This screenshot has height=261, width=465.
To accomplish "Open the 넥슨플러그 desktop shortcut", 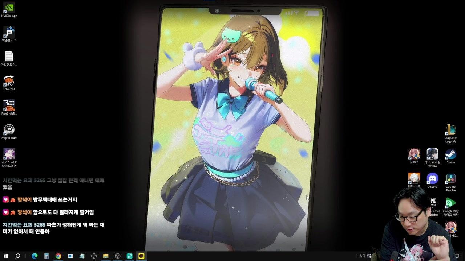I will 9,34.
